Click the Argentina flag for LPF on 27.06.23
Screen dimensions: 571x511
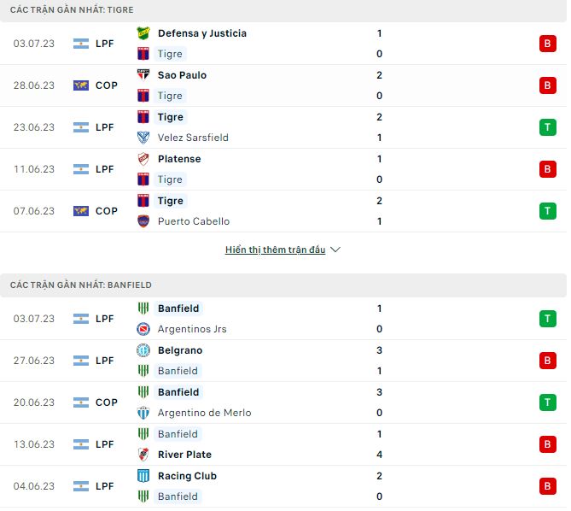click(x=81, y=361)
